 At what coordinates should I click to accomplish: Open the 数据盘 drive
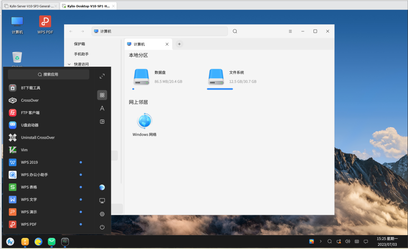click(x=141, y=77)
